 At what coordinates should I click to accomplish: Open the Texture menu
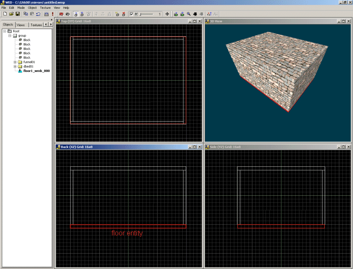[x=45, y=7]
